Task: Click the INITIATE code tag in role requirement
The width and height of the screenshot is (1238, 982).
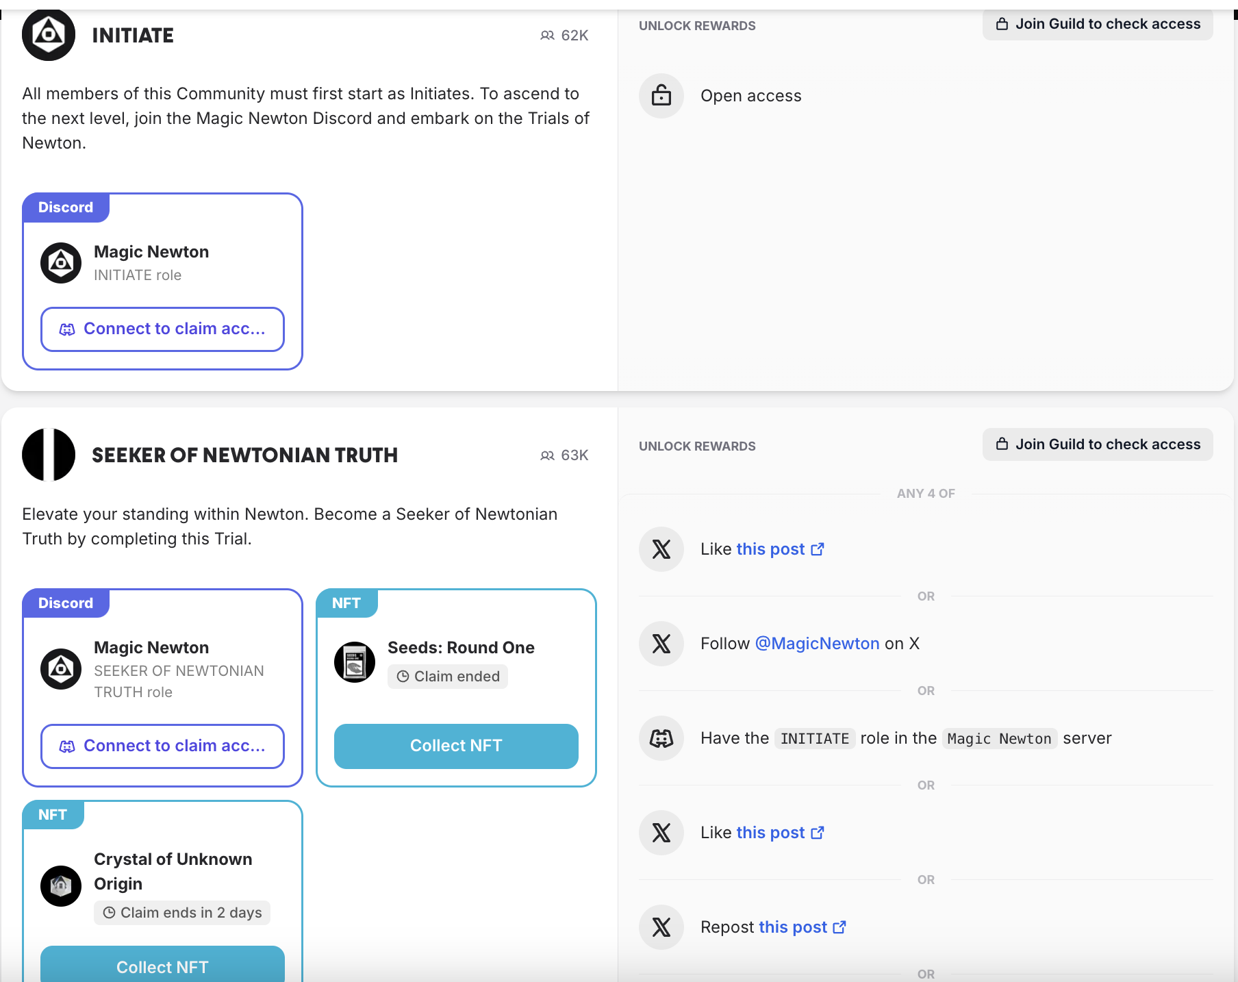Action: [815, 738]
